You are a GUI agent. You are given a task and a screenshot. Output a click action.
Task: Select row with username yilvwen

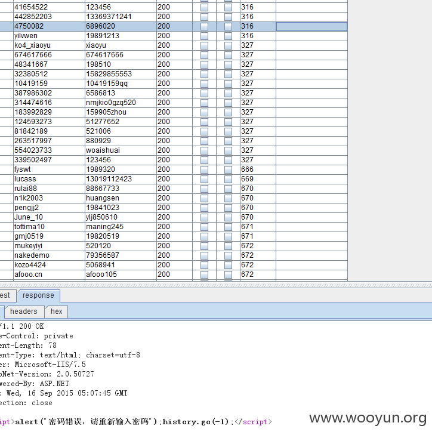pyautogui.click(x=174, y=36)
